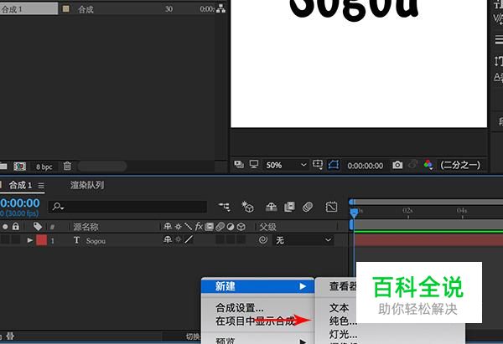
Task: Click the 源名称 column header
Action: [86, 227]
